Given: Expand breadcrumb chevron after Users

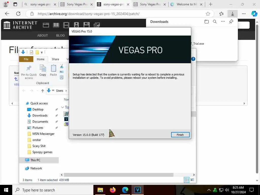Looking at the screenshot, I should [66, 91].
